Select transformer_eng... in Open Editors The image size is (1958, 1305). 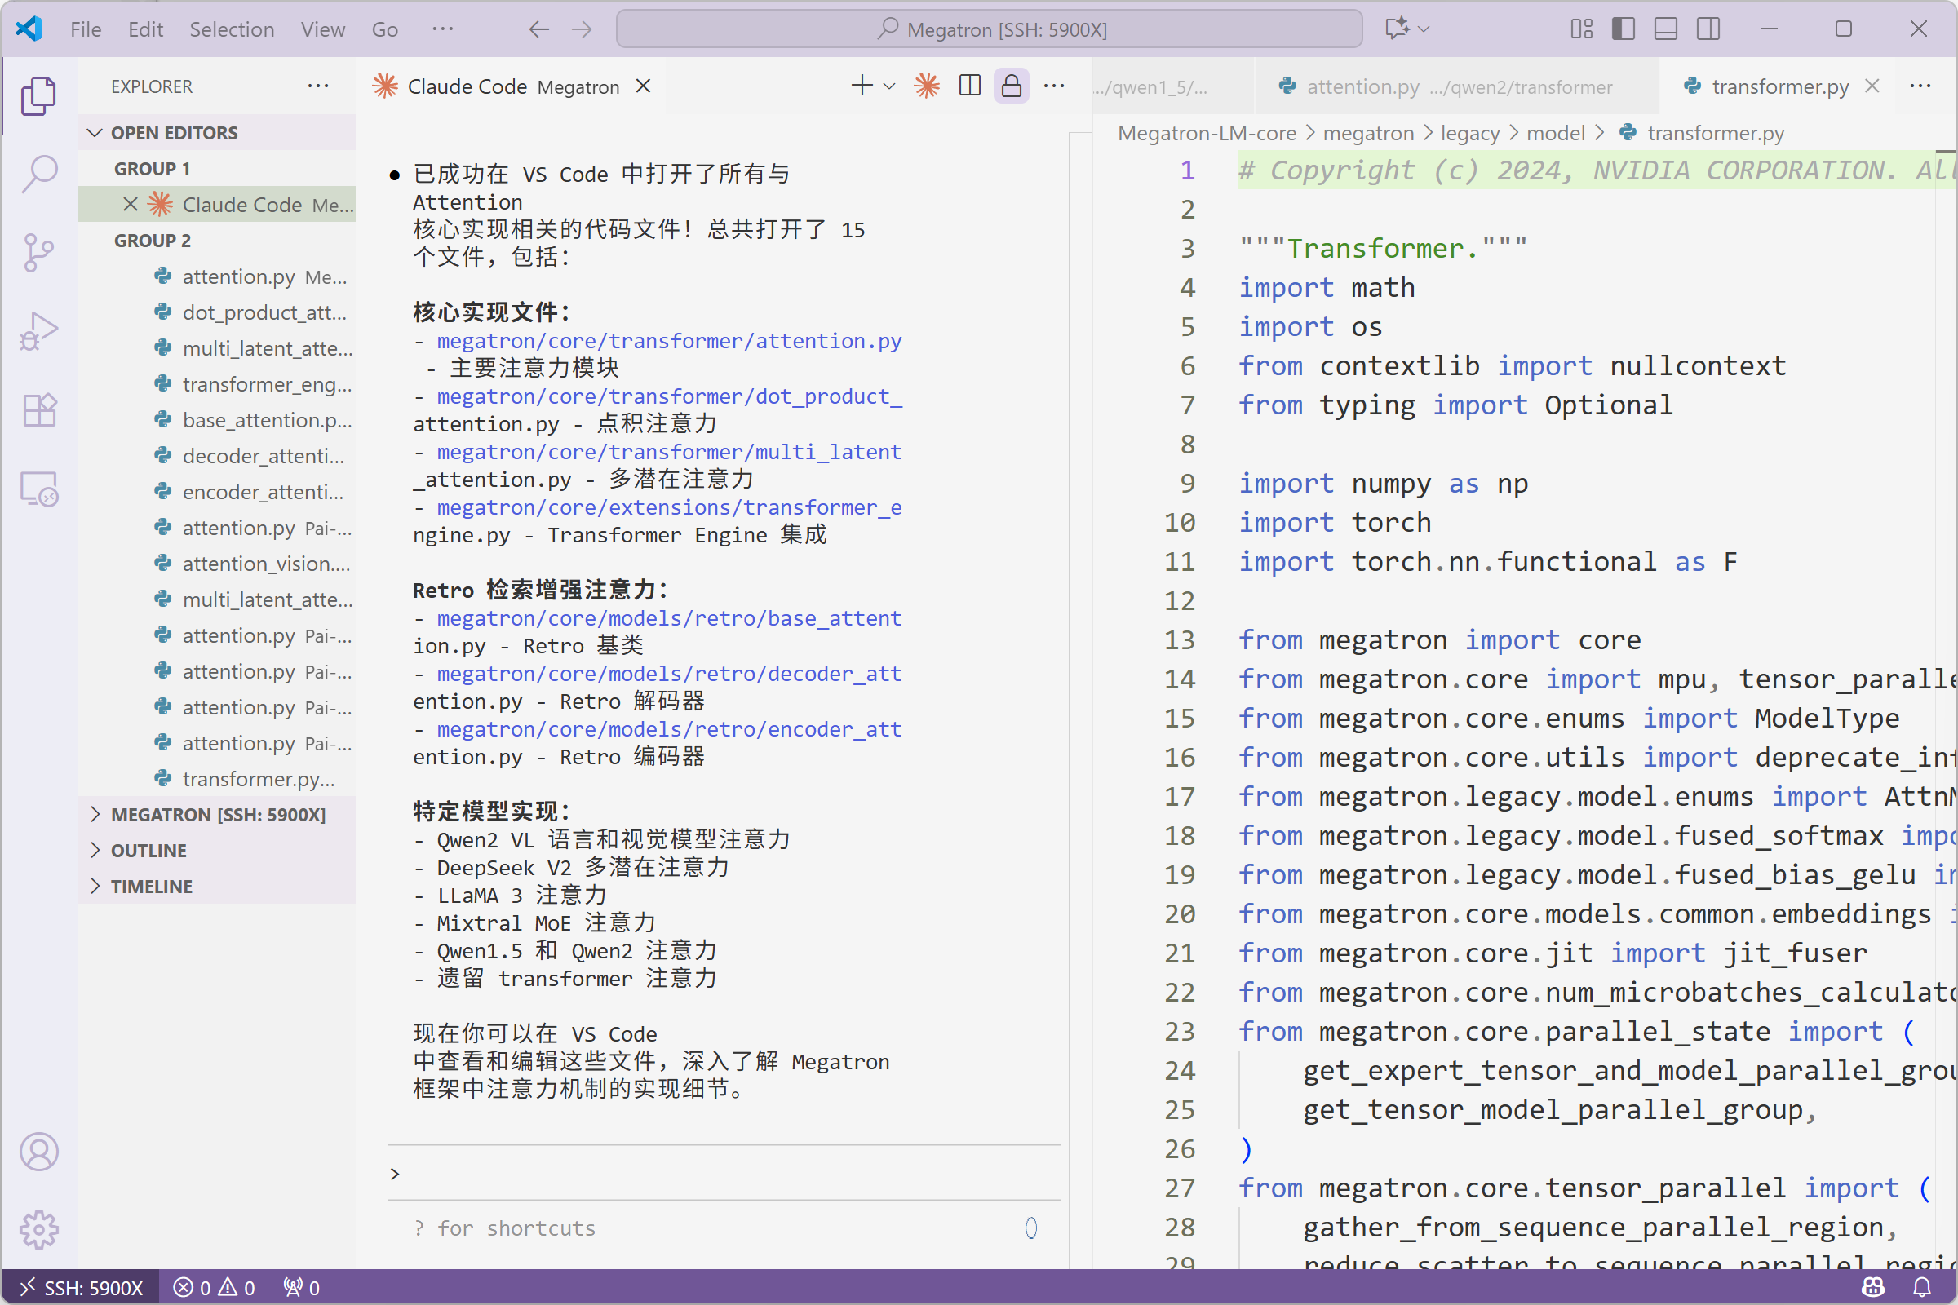pyautogui.click(x=216, y=383)
